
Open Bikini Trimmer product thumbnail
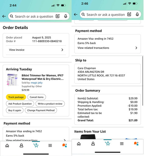pos(12,80)
